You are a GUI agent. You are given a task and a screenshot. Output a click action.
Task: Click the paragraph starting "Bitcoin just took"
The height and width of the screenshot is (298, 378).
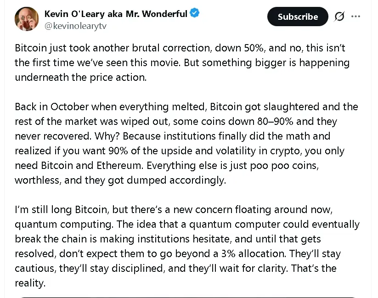point(182,62)
